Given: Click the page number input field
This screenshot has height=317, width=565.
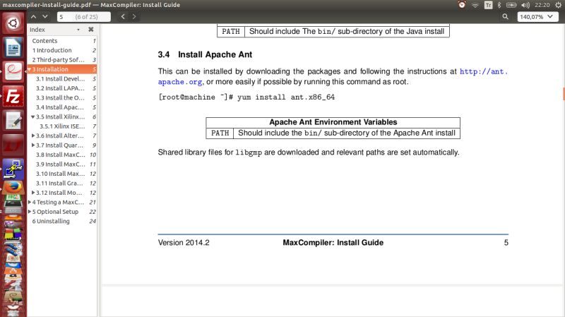Looking at the screenshot, I should 83,17.
